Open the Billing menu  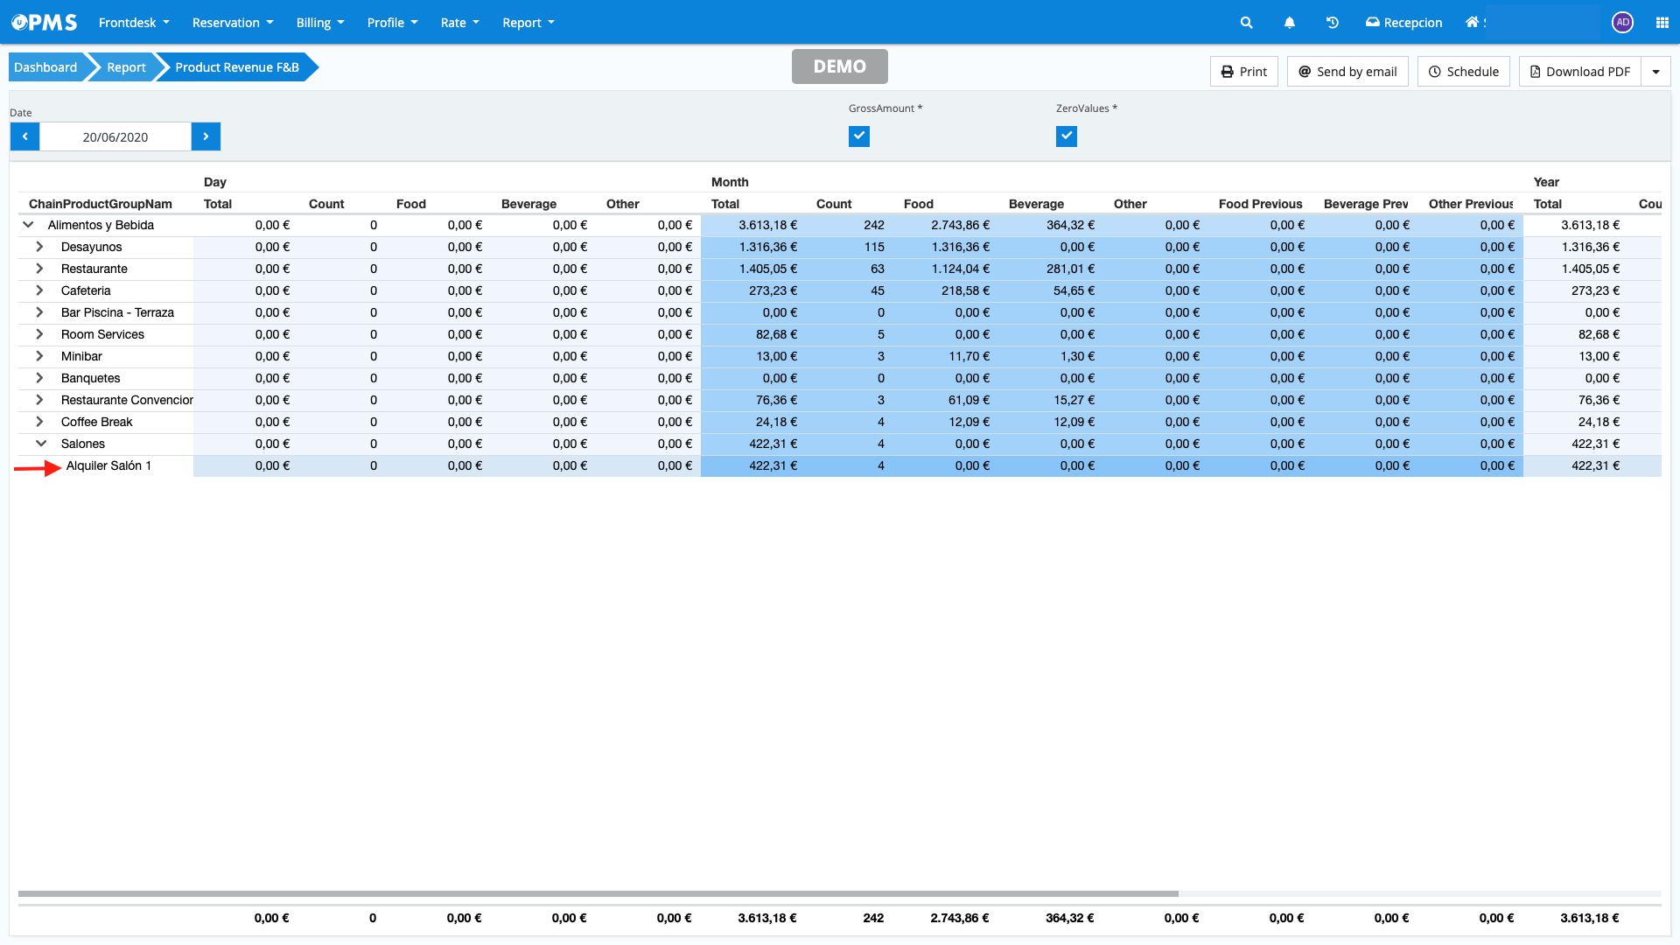click(319, 23)
